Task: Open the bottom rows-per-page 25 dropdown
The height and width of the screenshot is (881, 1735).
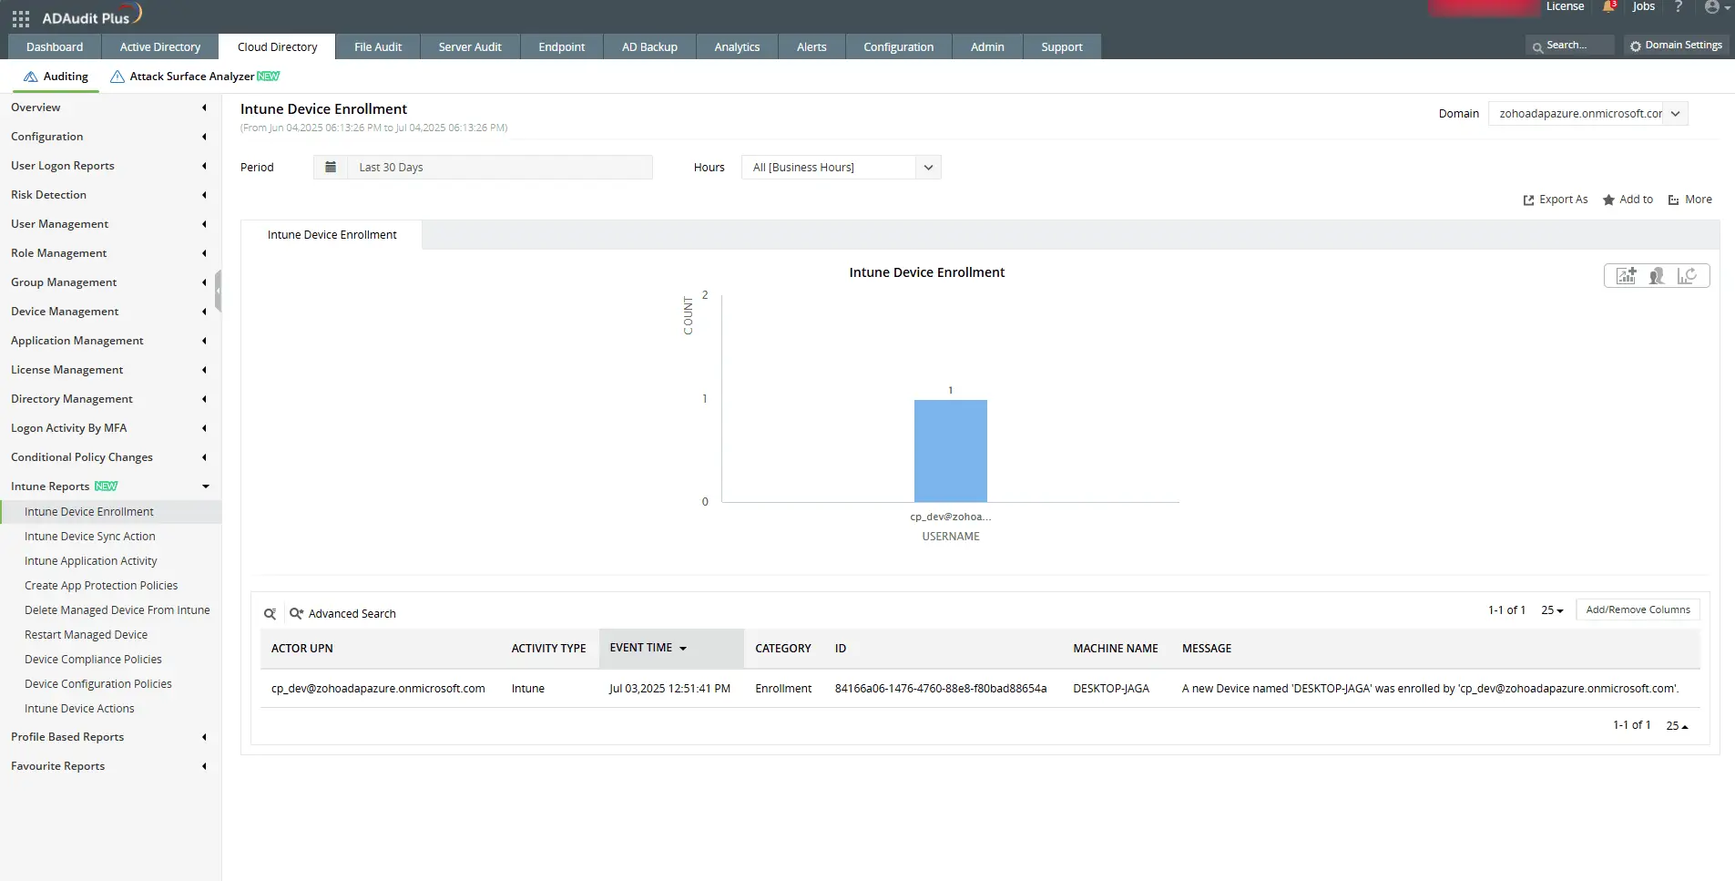Action: 1677,726
